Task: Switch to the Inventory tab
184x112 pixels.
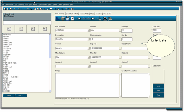Action: [x=99, y=14]
